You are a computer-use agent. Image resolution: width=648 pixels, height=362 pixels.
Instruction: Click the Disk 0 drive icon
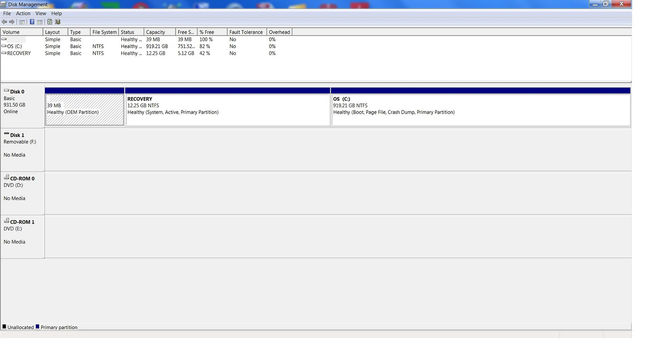[6, 90]
